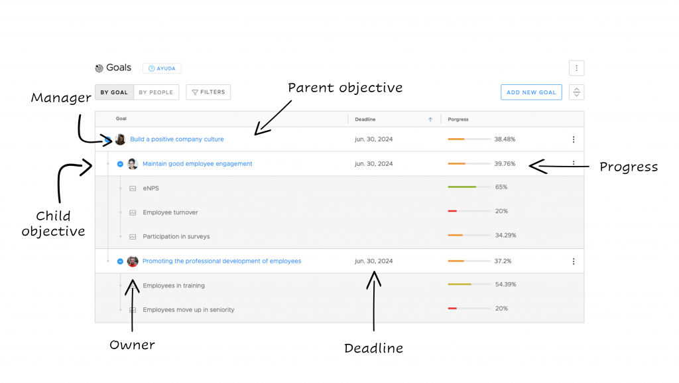Image resolution: width=679 pixels, height=383 pixels.
Task: Click ADD NEW GOAL button
Action: tap(531, 92)
